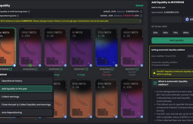Viewport: 193px width, 124px height.
Task: Open explorer link icon beside #4684509
Action: click(x=36, y=69)
